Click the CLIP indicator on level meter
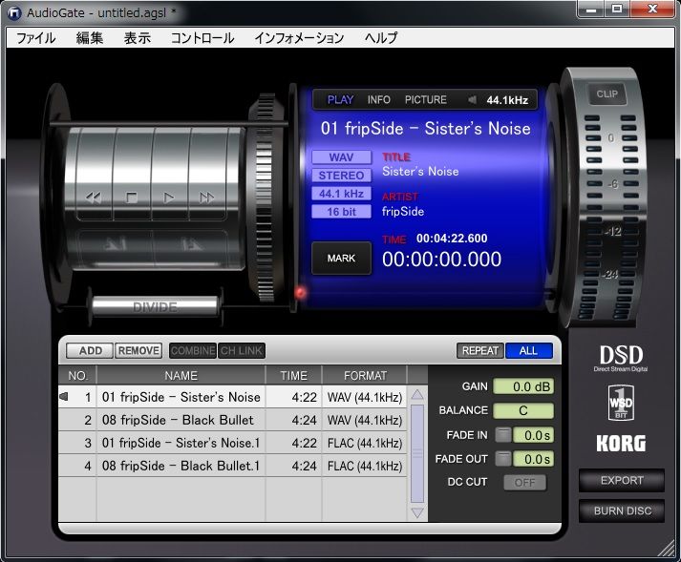The width and height of the screenshot is (681, 562). 607,94
